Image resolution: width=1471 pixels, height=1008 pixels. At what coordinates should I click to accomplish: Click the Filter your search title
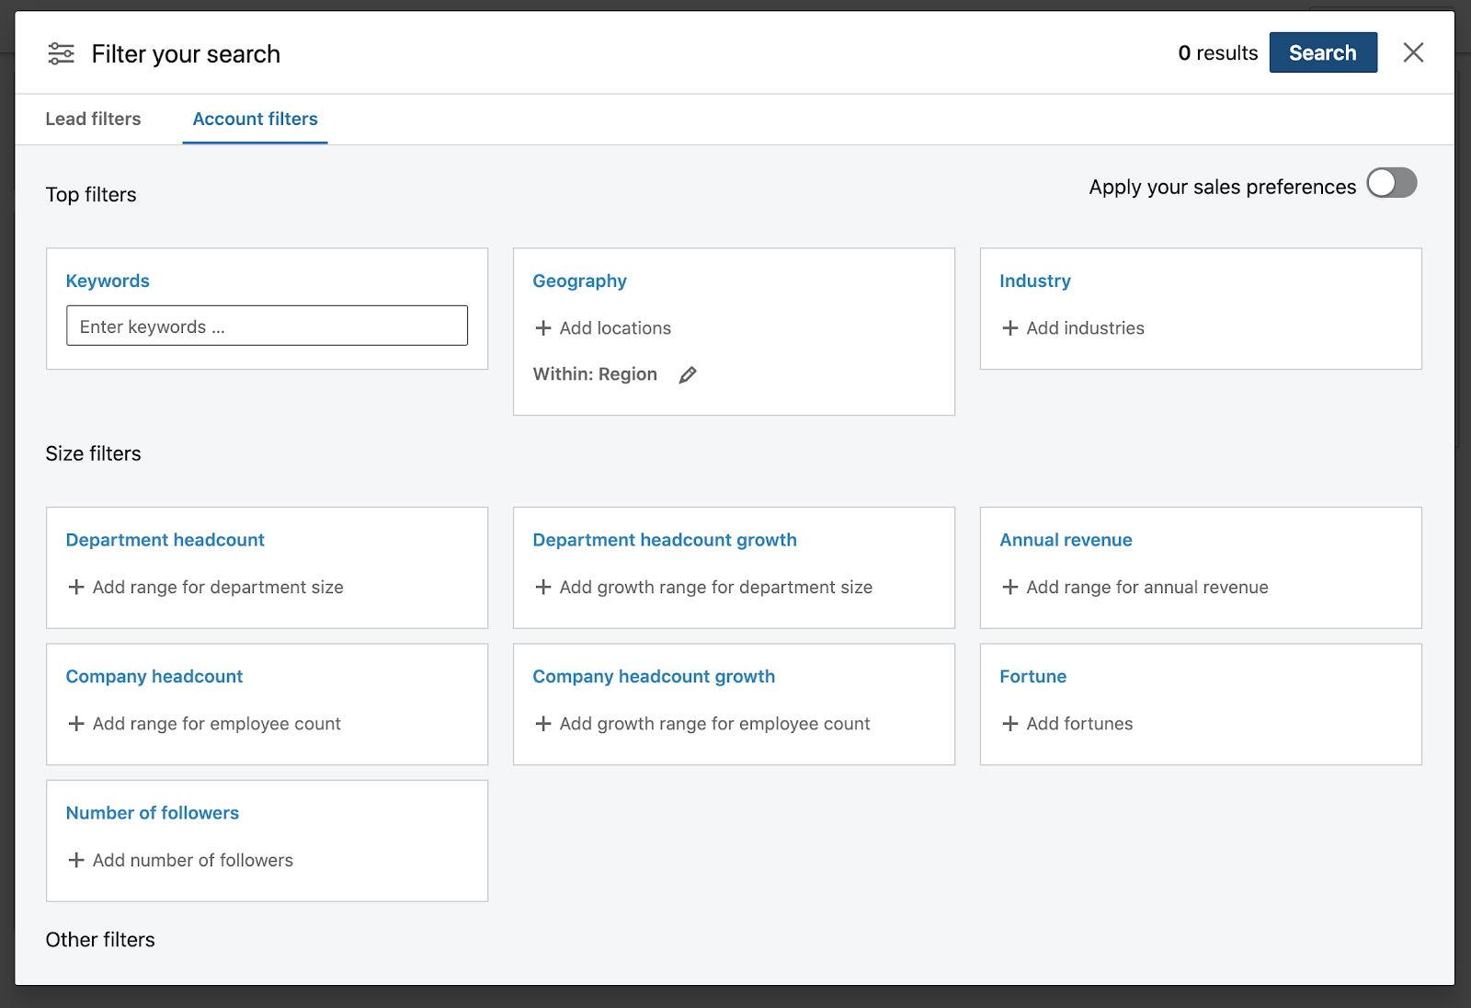coord(186,54)
